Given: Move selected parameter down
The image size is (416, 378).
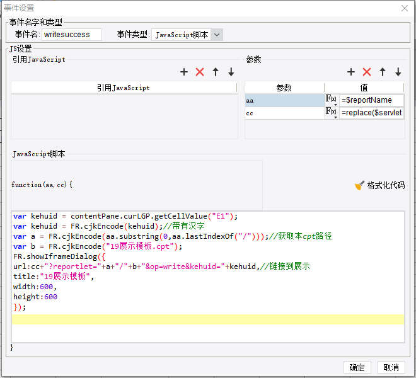Looking at the screenshot, I should point(398,72).
